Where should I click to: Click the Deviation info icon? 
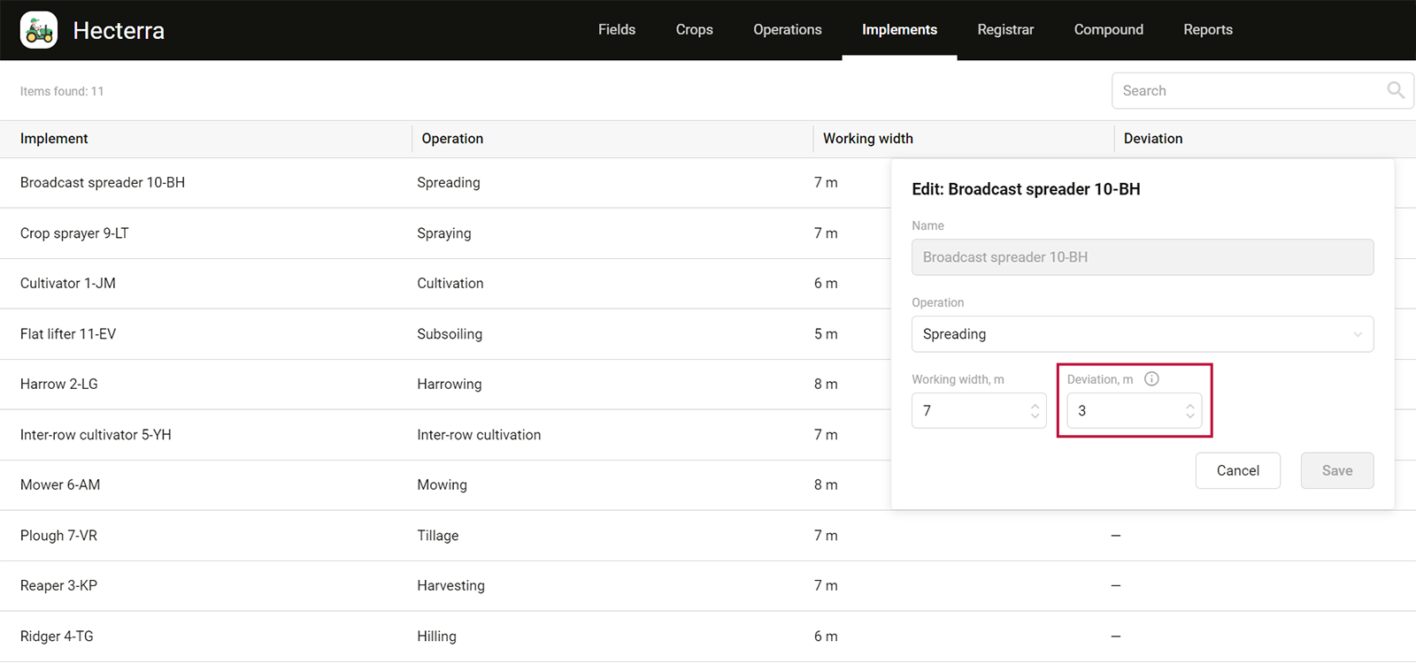pos(1151,379)
